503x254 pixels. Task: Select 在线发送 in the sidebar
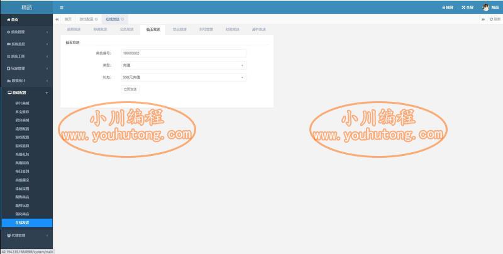coord(27,223)
